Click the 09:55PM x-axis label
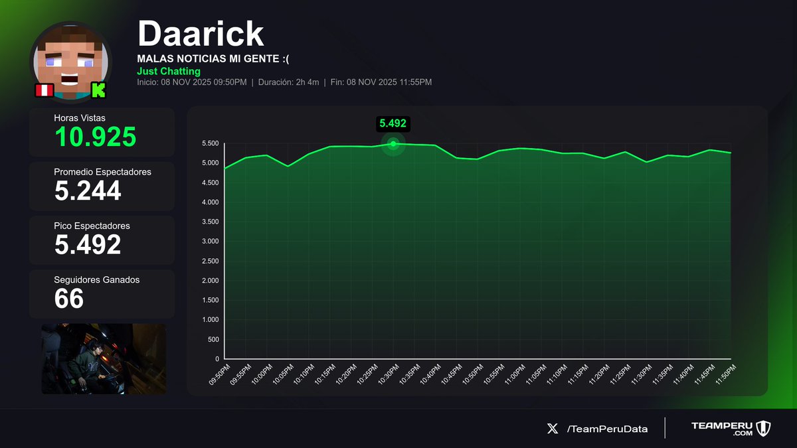797x448 pixels. coord(240,374)
